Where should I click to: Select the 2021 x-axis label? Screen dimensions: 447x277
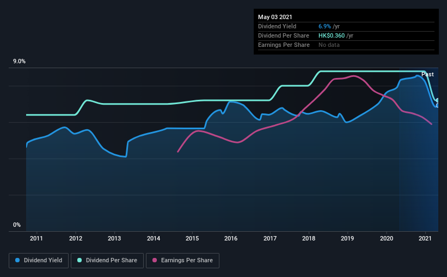(x=425, y=238)
